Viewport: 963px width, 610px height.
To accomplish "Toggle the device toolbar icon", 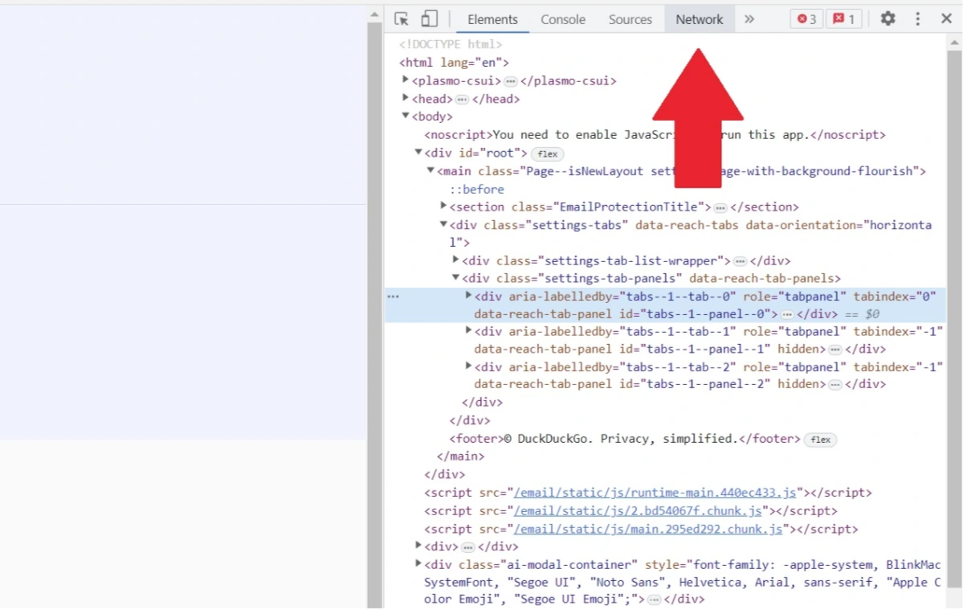I will coord(429,19).
